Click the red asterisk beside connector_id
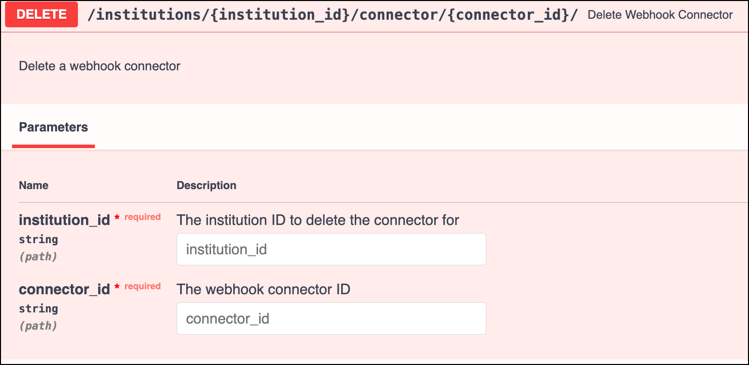The width and height of the screenshot is (749, 365). pyautogui.click(x=117, y=288)
